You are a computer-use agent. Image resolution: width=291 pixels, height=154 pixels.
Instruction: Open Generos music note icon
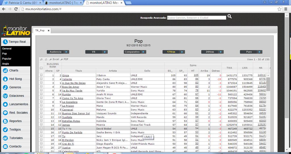point(5,87)
